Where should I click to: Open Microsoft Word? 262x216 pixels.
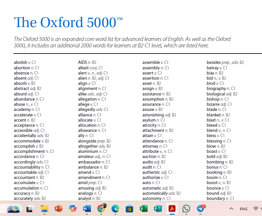86,209
